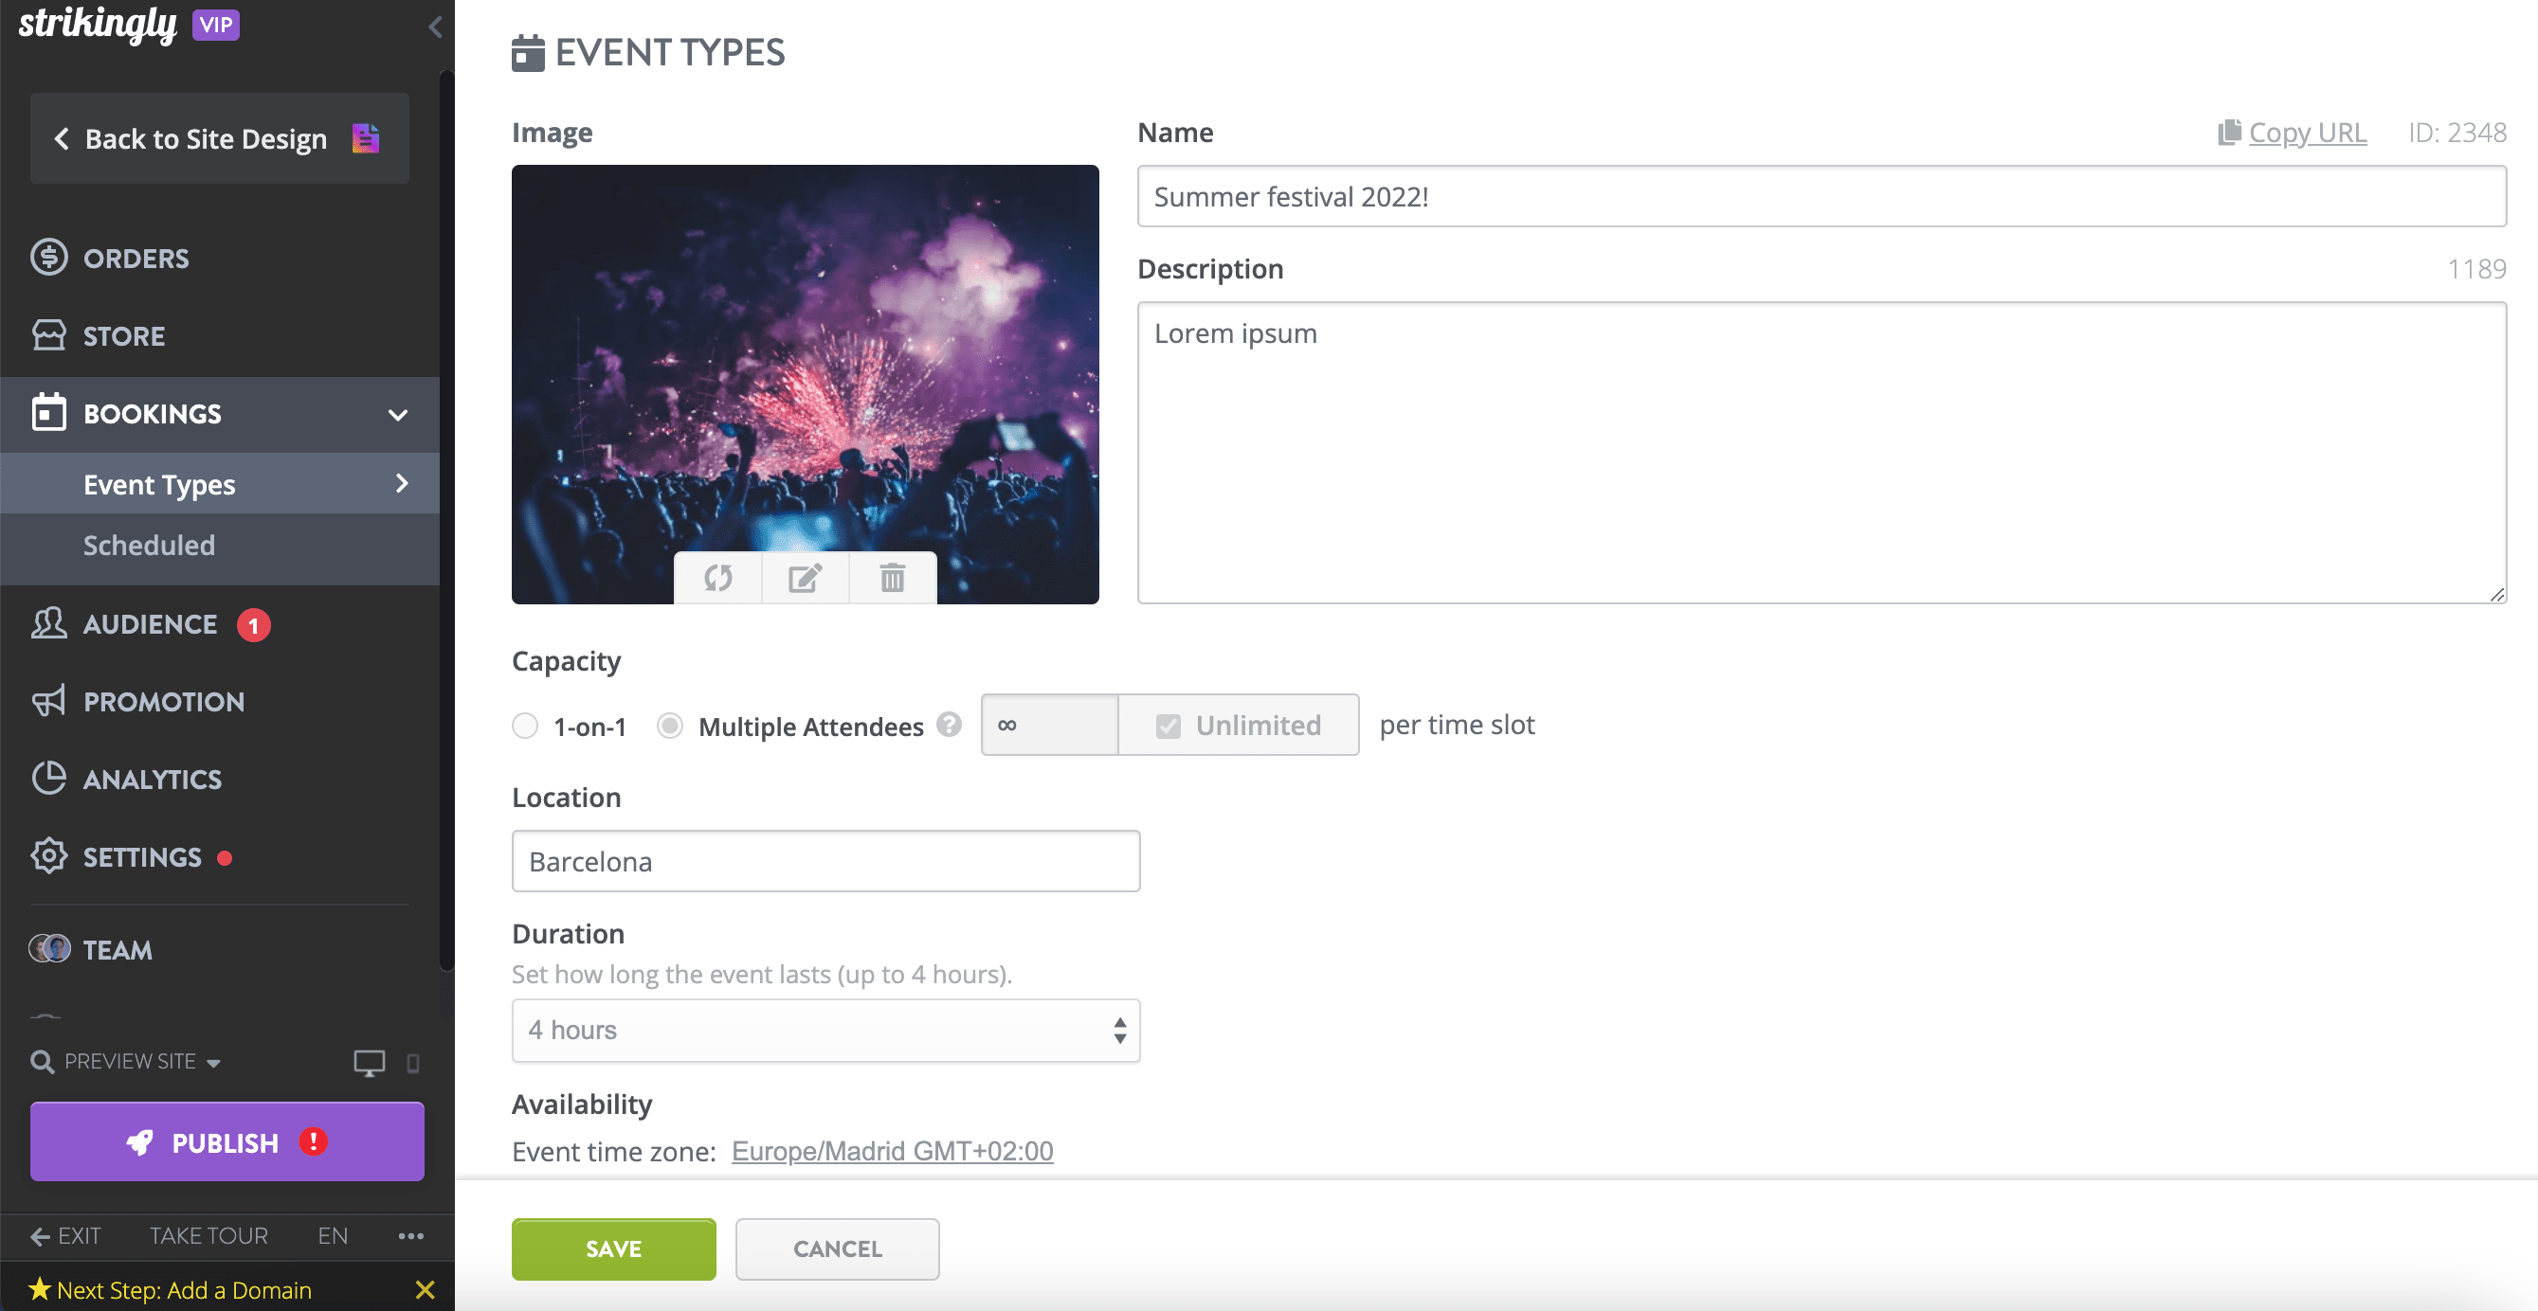The height and width of the screenshot is (1311, 2538).
Task: Open the more options ellipsis icon
Action: coord(411,1236)
